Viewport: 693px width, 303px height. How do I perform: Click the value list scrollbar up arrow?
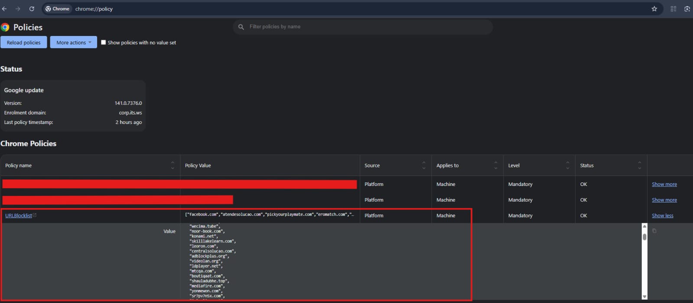[644, 226]
